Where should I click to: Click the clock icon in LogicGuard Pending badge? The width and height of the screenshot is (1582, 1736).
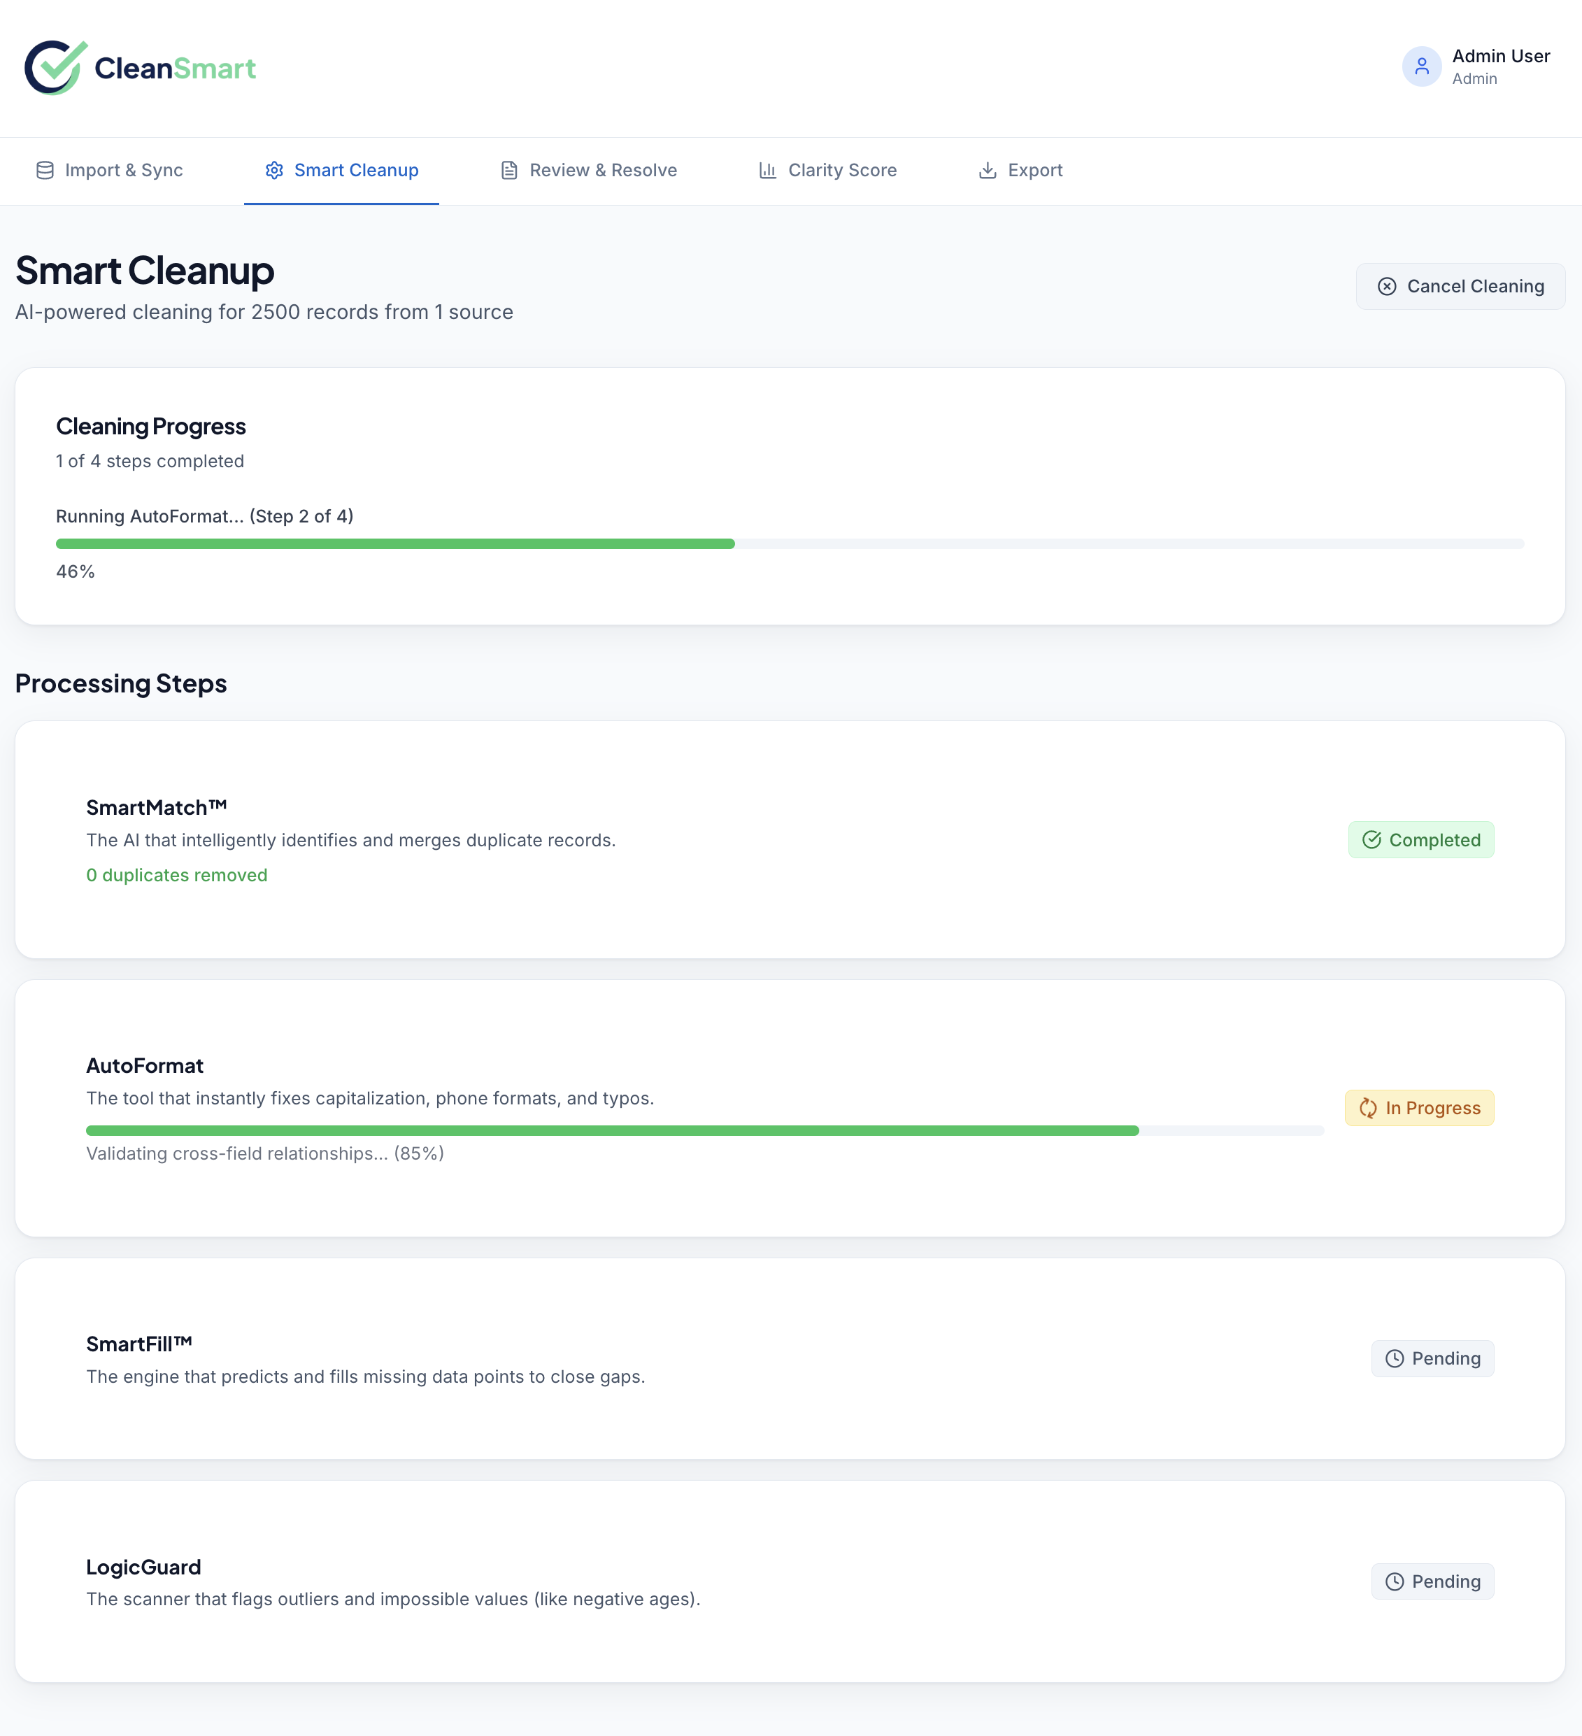click(x=1395, y=1582)
